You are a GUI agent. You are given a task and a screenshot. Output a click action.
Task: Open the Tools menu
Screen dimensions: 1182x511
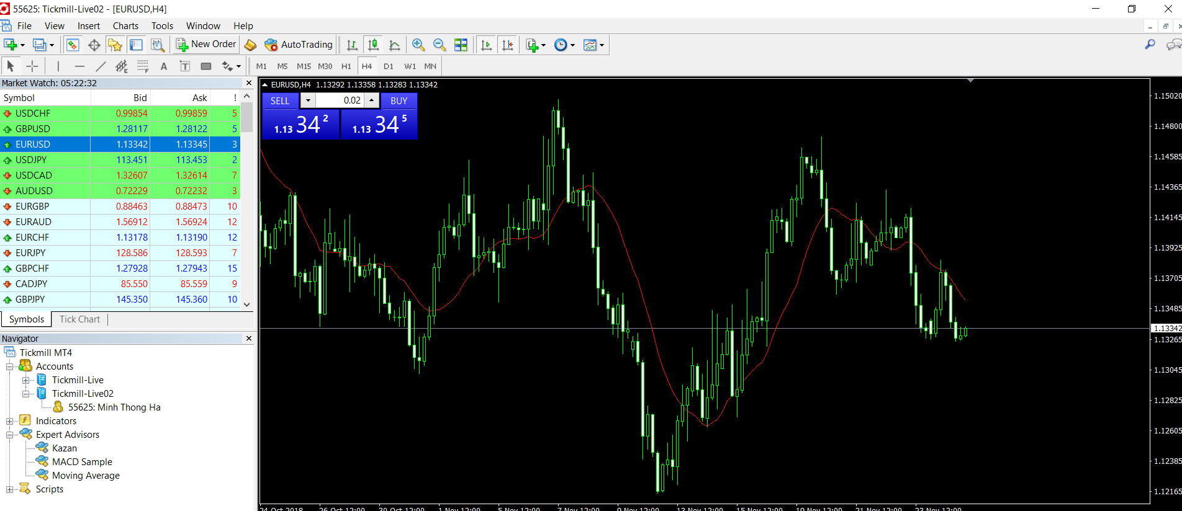[x=162, y=26]
